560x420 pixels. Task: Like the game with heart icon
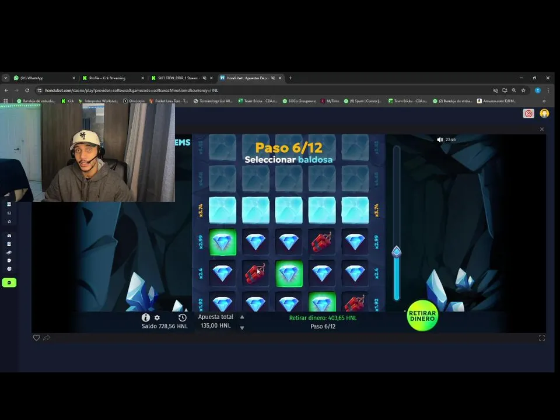36,338
